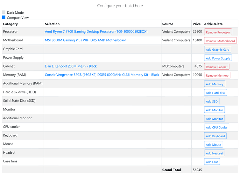
Task: Open Lian Li Lancool 205M Mesh link
Action: 71,66
